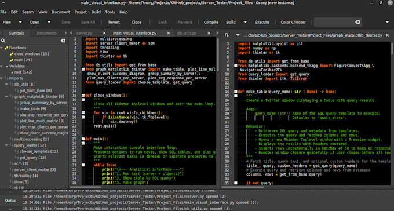The width and height of the screenshot is (394, 211).
Task: Switch to the server.py editor tab
Action: tap(85, 33)
